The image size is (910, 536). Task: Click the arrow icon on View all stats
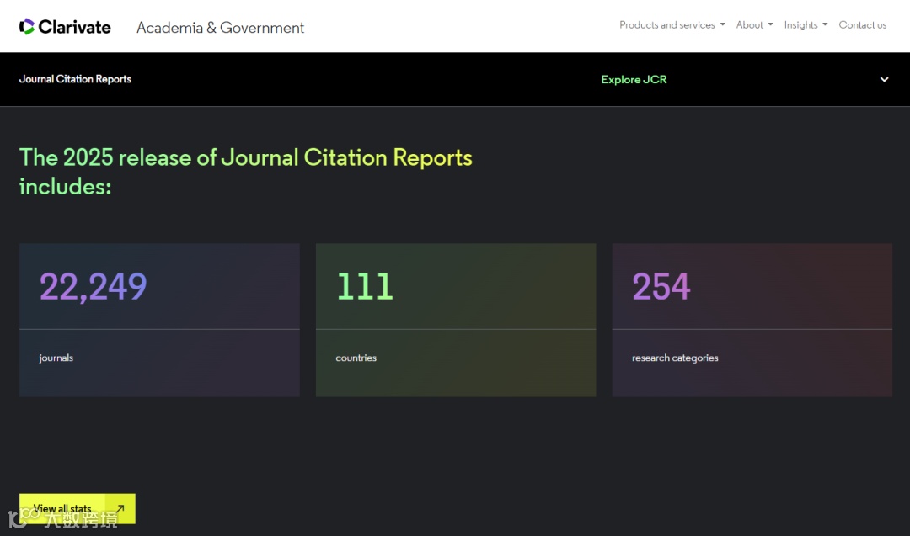click(120, 509)
